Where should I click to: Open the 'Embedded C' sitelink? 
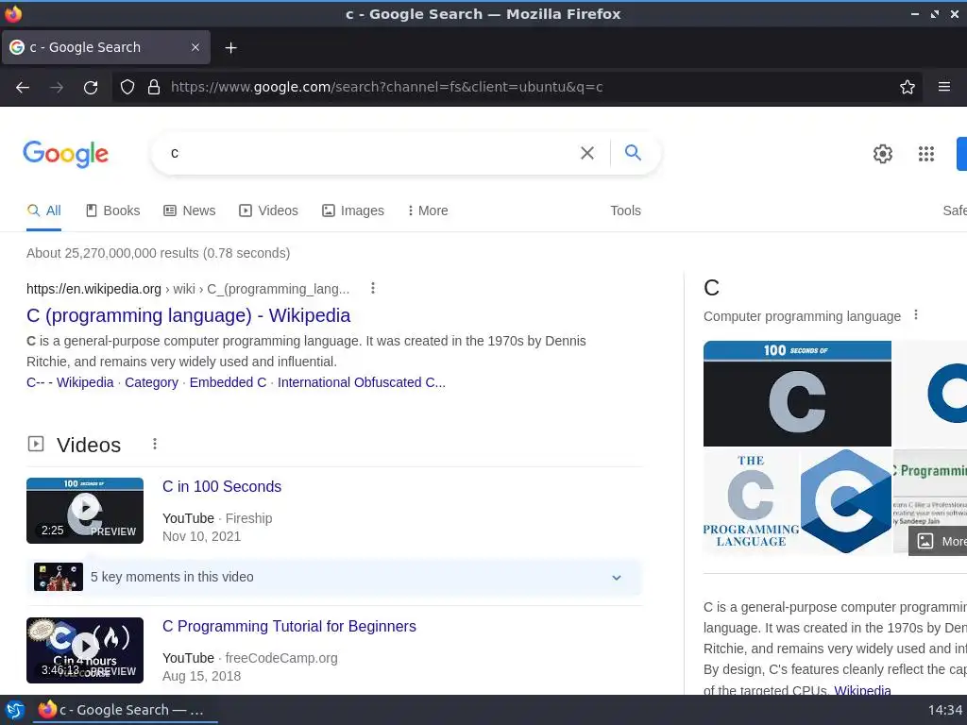(x=228, y=382)
